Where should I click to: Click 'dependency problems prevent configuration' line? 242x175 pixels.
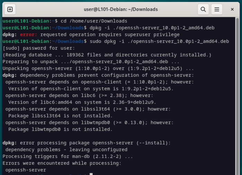tap(98, 75)
